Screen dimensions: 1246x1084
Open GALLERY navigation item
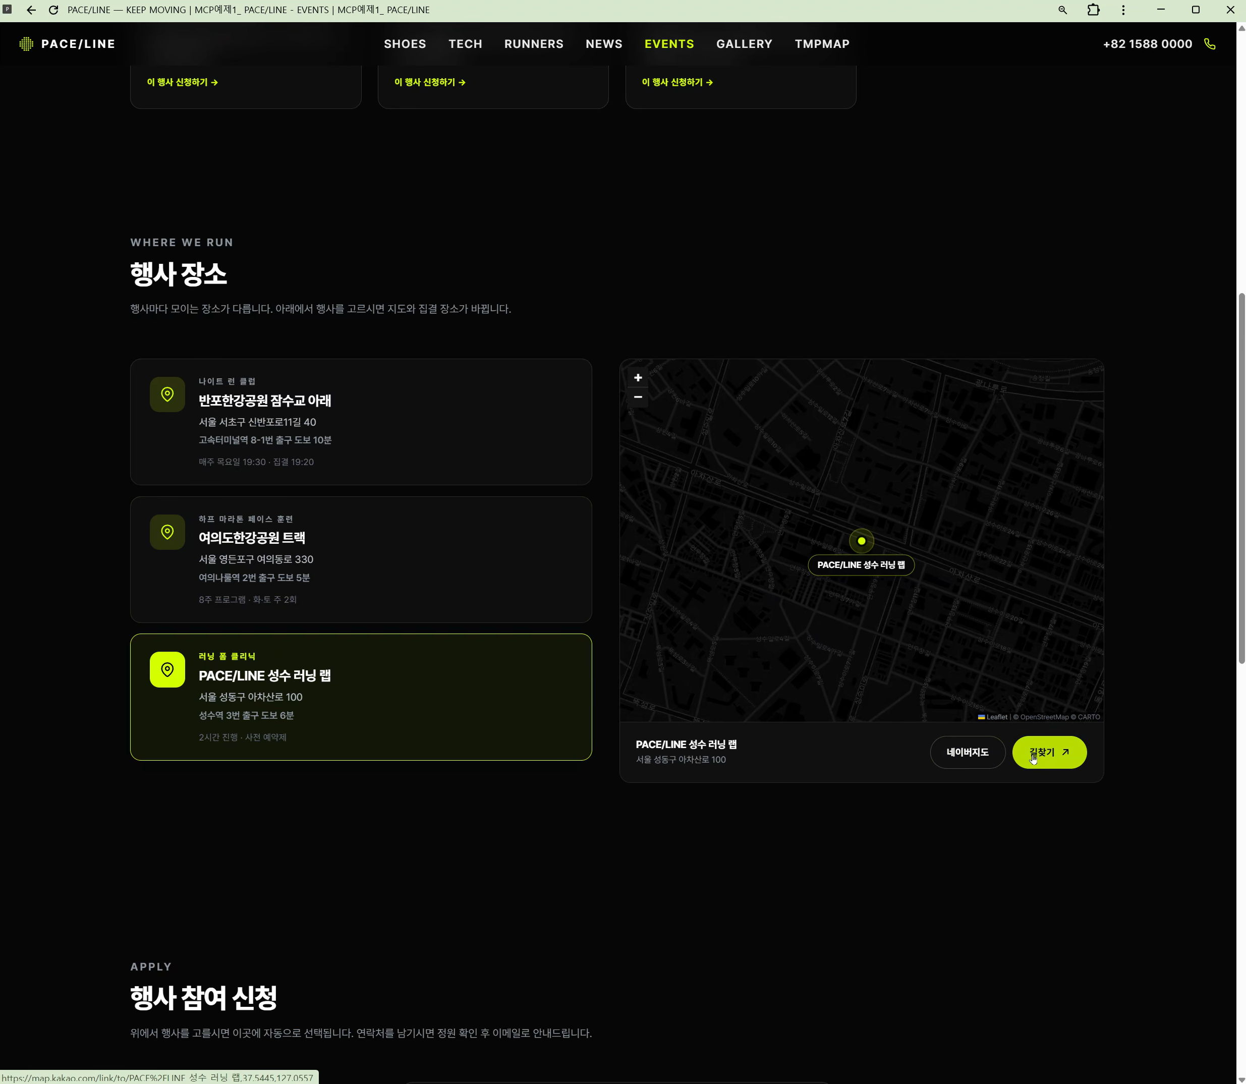[744, 43]
